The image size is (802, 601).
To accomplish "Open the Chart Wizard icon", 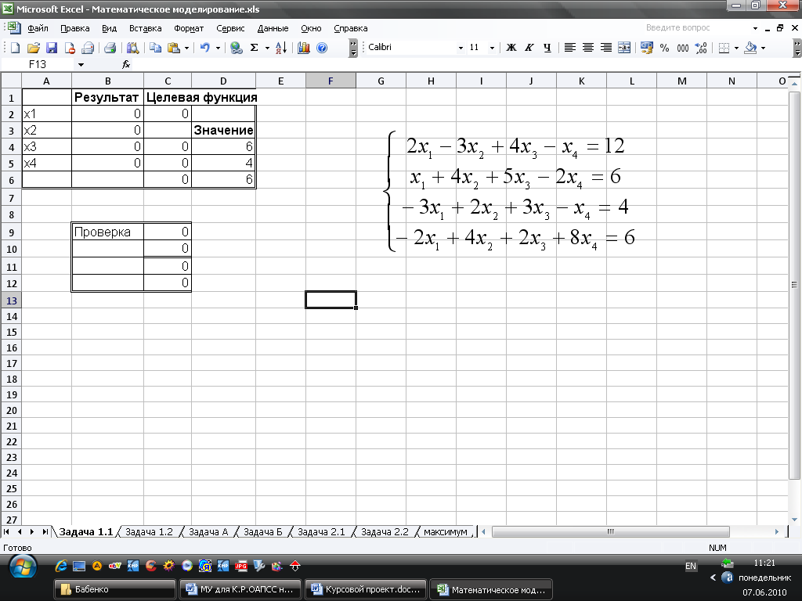I will pyautogui.click(x=304, y=48).
